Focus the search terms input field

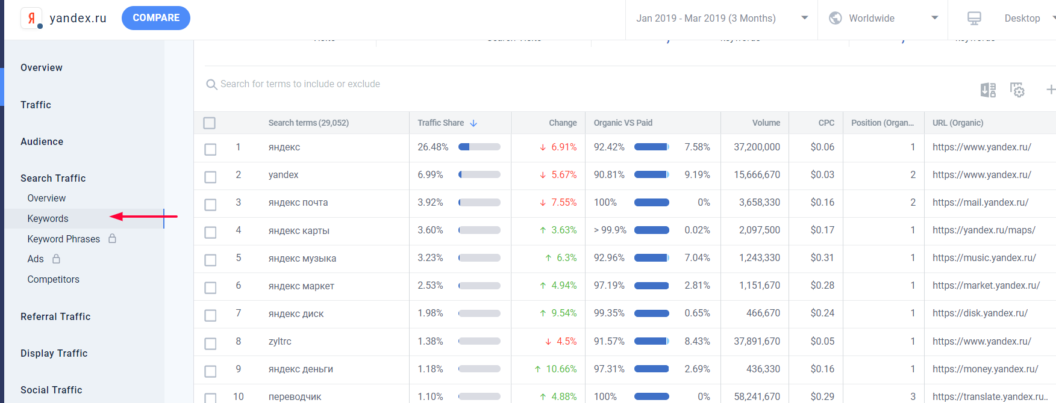[300, 84]
